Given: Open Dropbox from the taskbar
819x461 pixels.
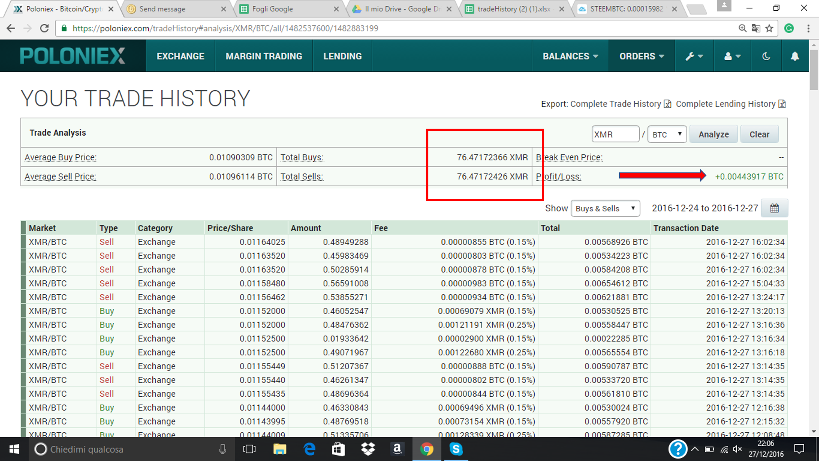Looking at the screenshot, I should pyautogui.click(x=368, y=449).
